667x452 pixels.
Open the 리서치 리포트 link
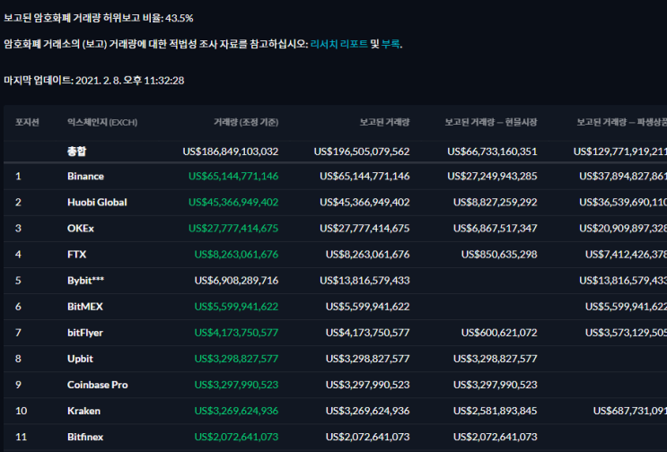339,44
